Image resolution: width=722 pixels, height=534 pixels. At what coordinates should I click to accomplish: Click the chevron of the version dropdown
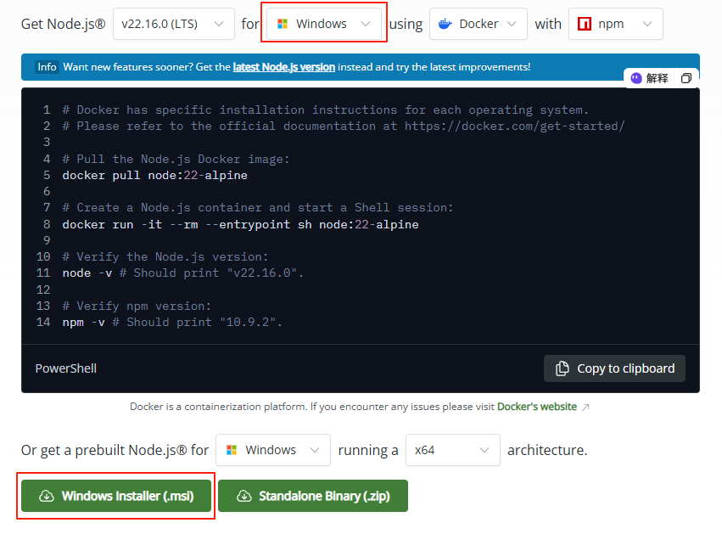coord(219,24)
